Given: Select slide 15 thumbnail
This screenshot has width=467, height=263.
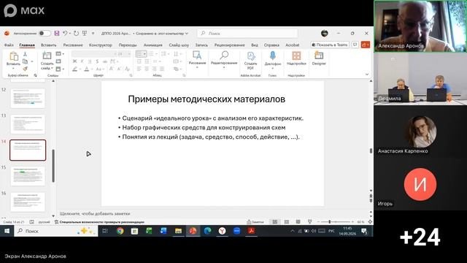Looking at the screenshot, I should coord(28,176).
